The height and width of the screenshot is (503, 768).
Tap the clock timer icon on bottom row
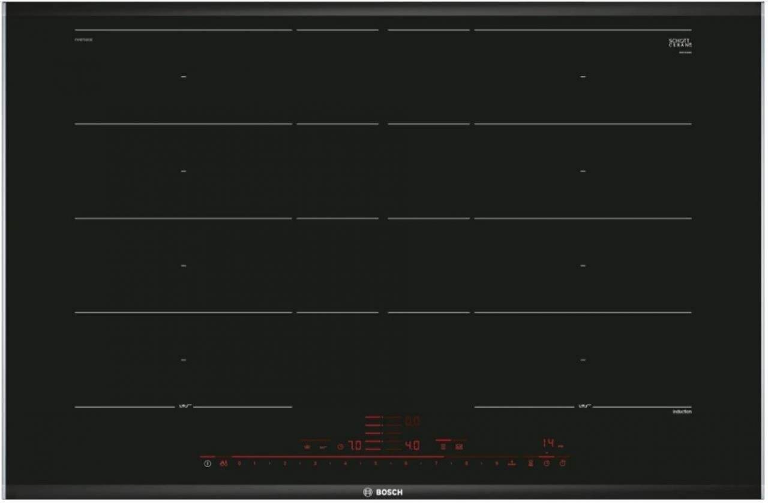click(x=547, y=463)
